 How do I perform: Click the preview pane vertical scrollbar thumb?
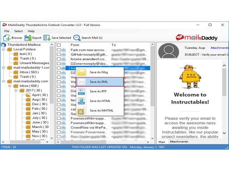224,82
